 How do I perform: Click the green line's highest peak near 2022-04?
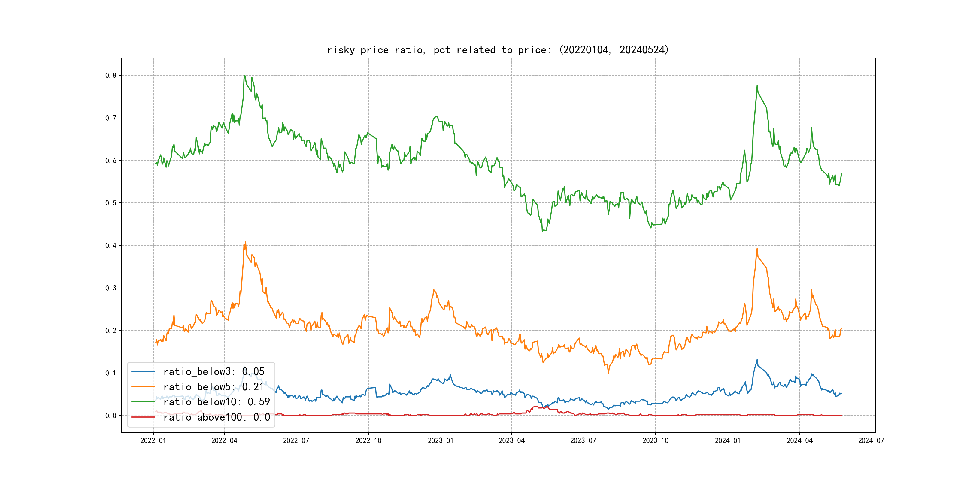pyautogui.click(x=245, y=76)
